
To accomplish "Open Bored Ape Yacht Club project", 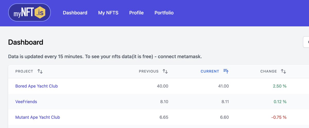I will [x=37, y=86].
